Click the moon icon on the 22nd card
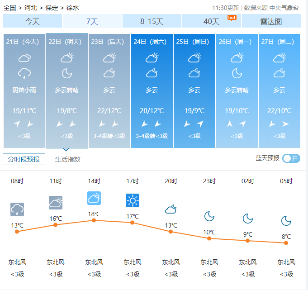The height and width of the screenshot is (290, 308). coord(67,73)
